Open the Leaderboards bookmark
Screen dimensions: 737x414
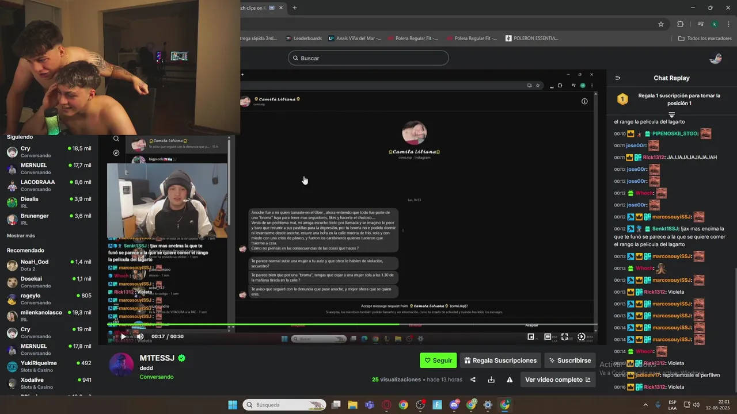303,39
